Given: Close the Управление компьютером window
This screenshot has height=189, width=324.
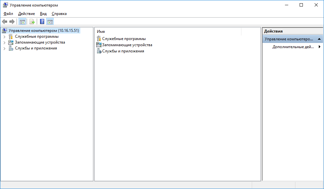Looking at the screenshot, I should point(316,5).
